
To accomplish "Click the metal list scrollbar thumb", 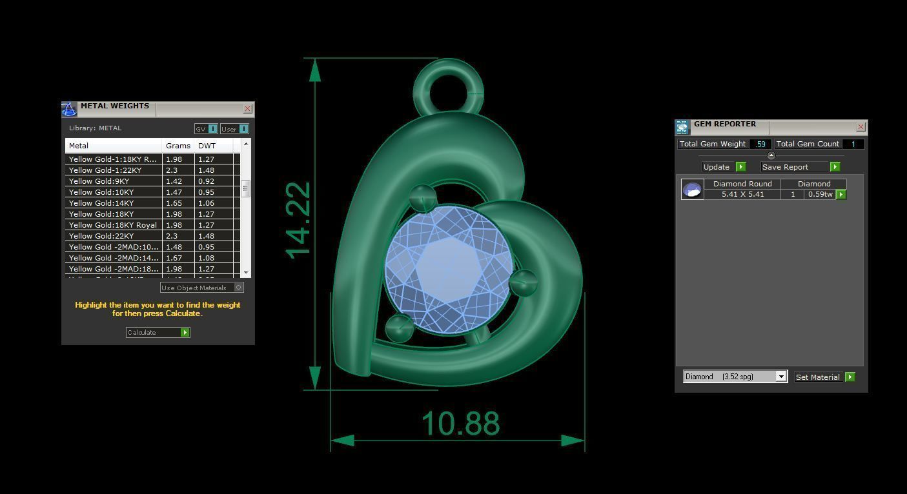I will (246, 188).
